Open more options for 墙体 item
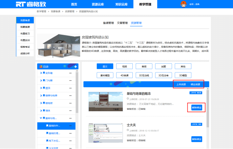 (x=70, y=111)
